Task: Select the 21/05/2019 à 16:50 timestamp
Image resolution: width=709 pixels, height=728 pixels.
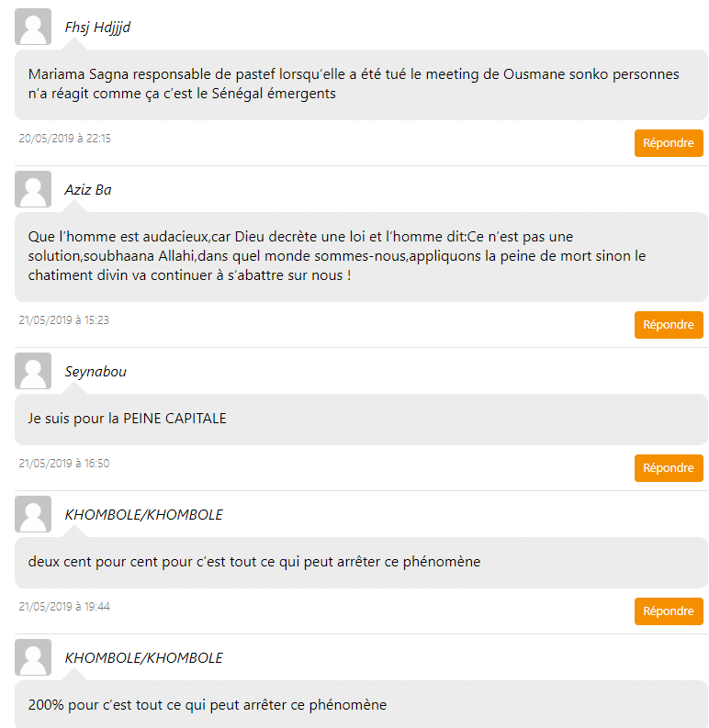Action: 64,464
